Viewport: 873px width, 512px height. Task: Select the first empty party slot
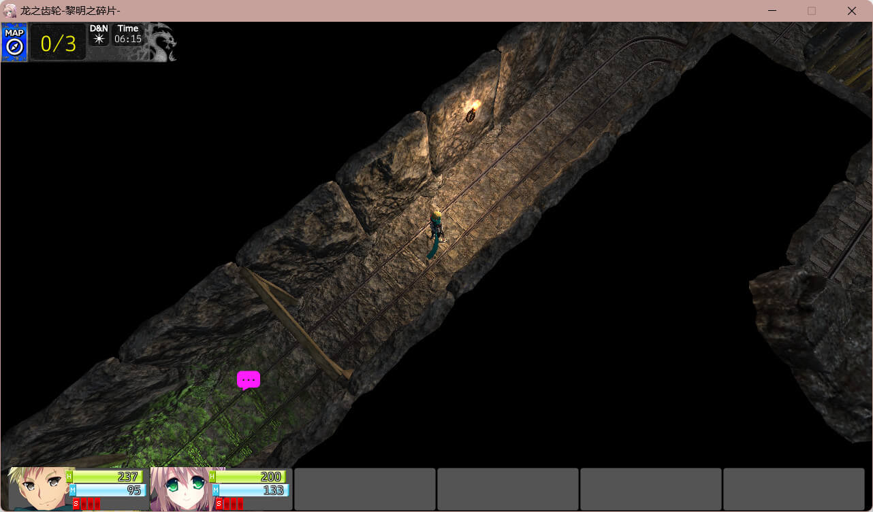click(x=364, y=489)
